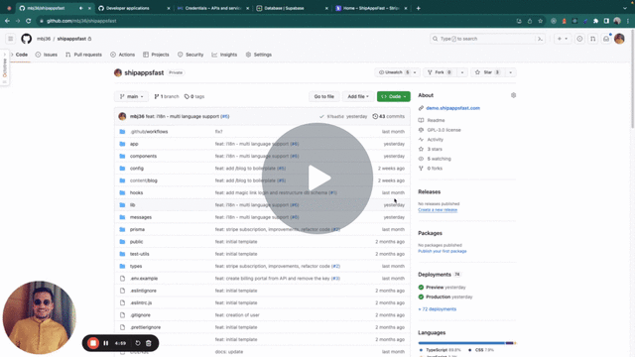Click Create a new release link

438,210
